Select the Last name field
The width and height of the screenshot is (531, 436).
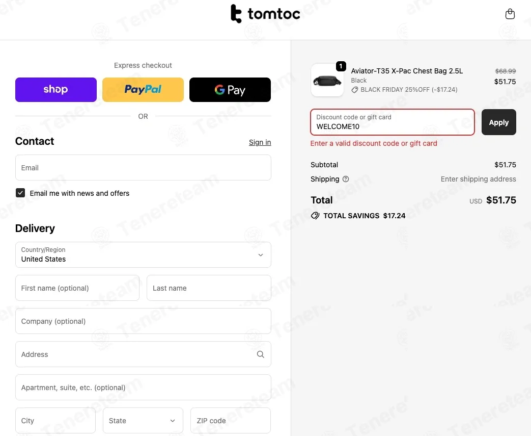(x=209, y=288)
